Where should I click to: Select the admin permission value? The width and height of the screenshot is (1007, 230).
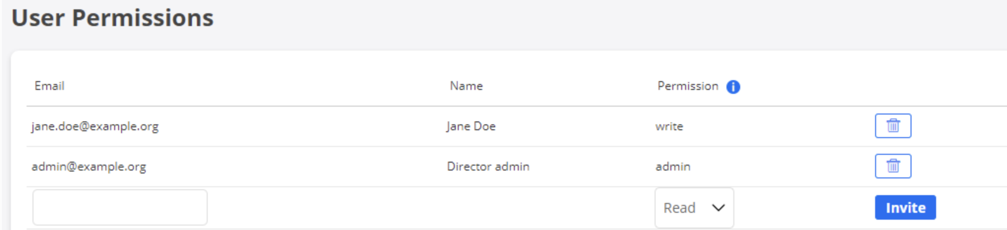[x=673, y=167]
